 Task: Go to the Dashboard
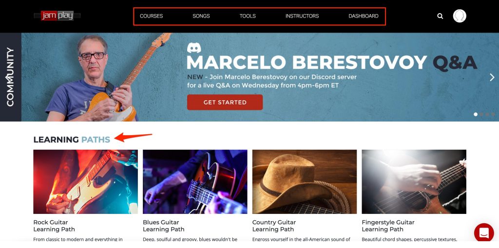pos(364,16)
